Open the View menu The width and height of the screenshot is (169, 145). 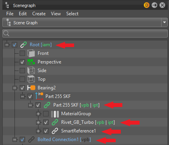[56, 14]
